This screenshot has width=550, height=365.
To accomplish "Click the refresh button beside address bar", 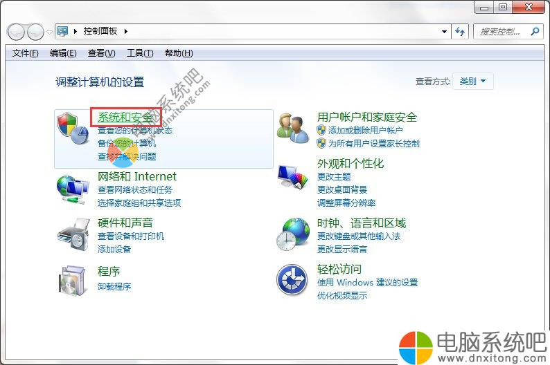I will [460, 32].
